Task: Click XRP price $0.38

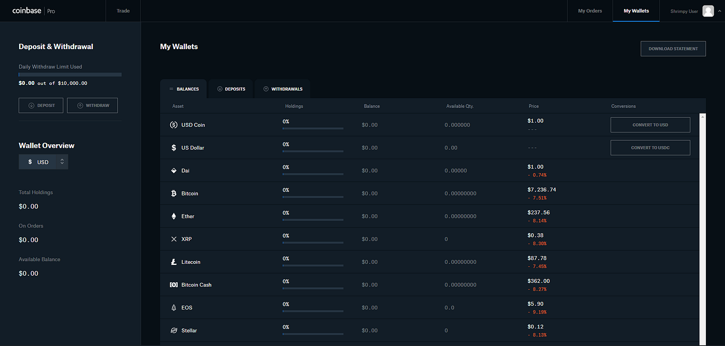Action: pos(535,235)
